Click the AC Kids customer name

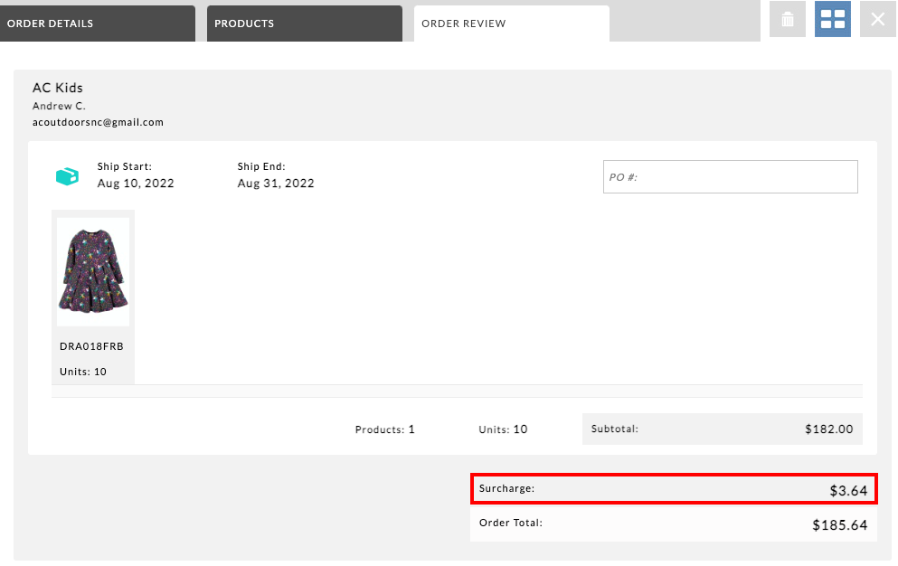pos(57,88)
